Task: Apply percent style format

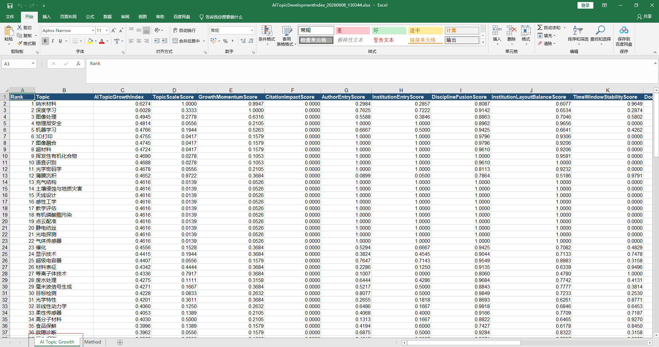Action: [x=225, y=41]
